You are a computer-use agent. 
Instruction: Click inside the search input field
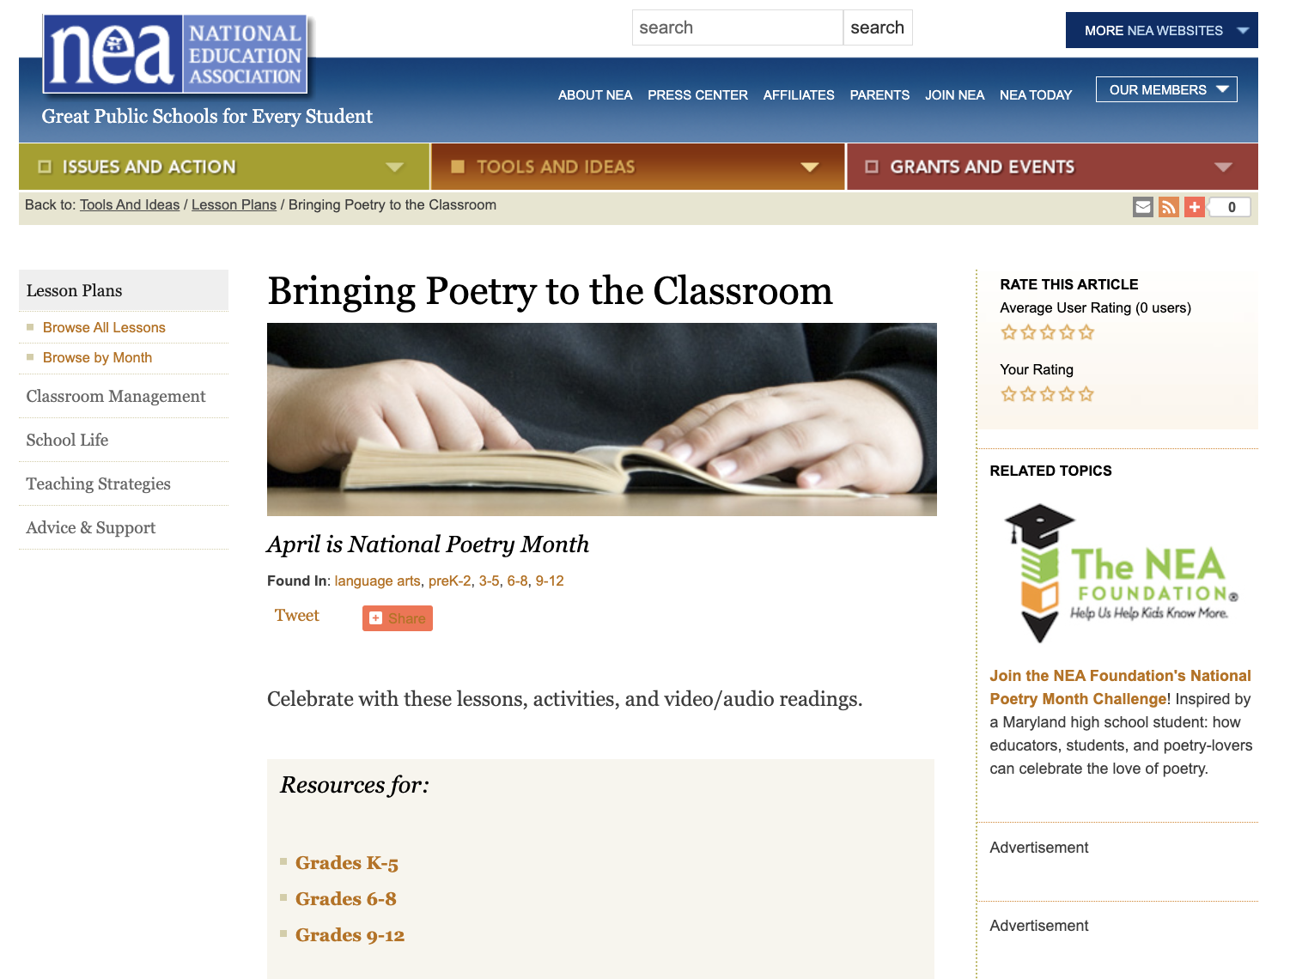coord(737,27)
